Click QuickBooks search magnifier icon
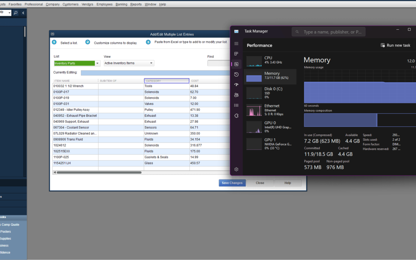The image size is (416, 260). [16, 12]
